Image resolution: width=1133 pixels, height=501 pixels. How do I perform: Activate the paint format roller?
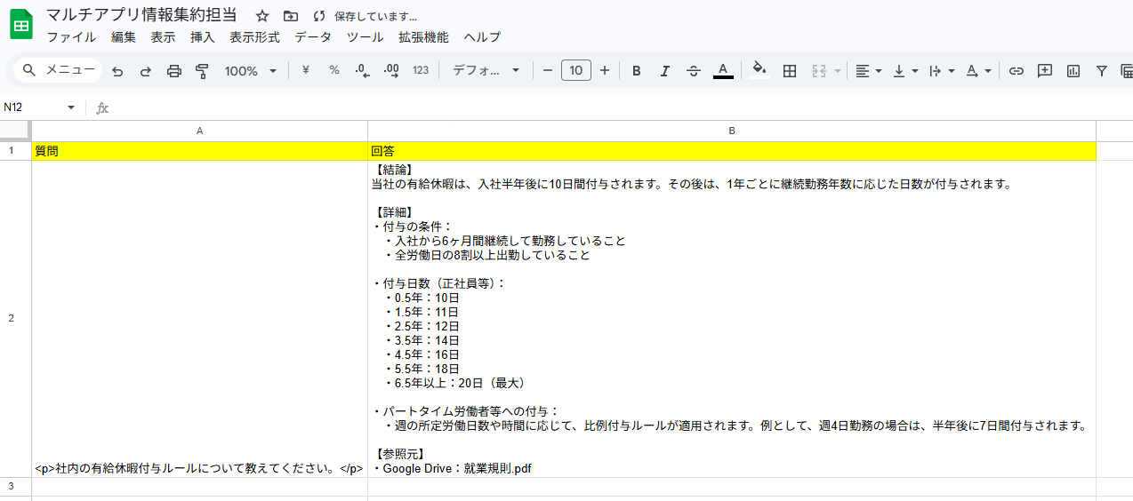(202, 71)
